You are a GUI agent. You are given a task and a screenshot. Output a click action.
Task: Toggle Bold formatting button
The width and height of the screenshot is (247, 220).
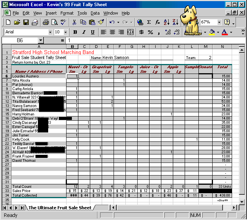point(75,32)
